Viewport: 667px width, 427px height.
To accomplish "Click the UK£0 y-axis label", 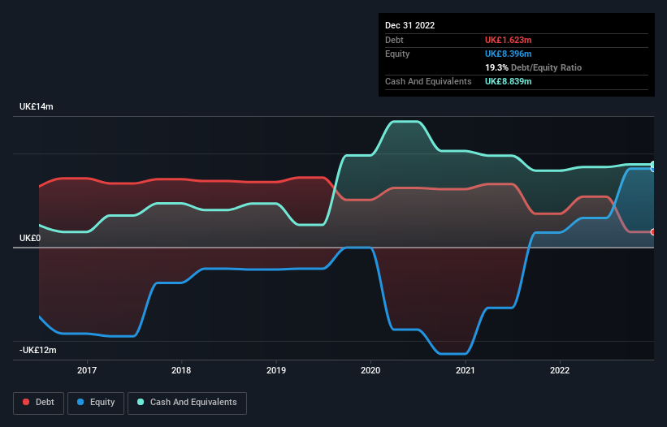I will (30, 238).
